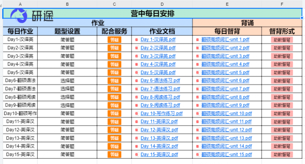Select 简答题 cell in Day4-汉译英 row
This screenshot has height=164, width=305.
(67, 64)
